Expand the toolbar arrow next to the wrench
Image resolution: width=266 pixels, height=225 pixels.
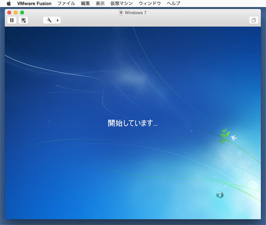[58, 20]
